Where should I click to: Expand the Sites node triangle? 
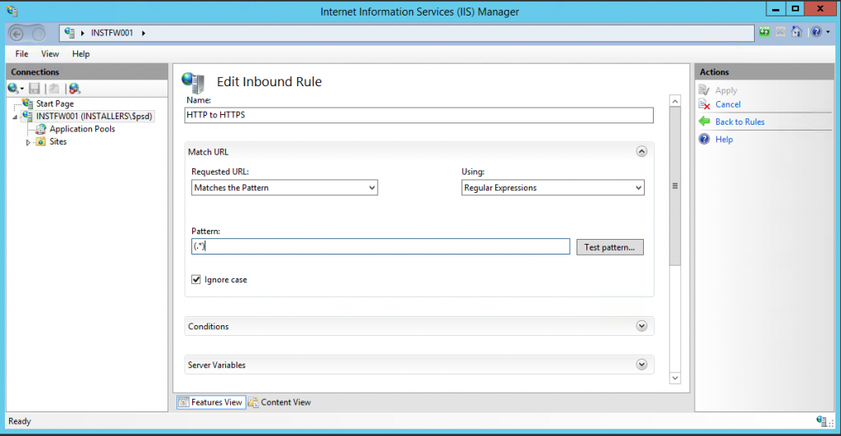coord(28,142)
